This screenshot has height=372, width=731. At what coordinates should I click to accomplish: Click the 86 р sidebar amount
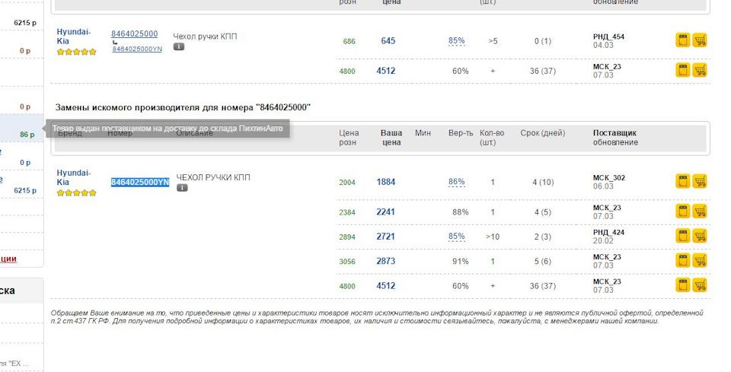tap(27, 135)
